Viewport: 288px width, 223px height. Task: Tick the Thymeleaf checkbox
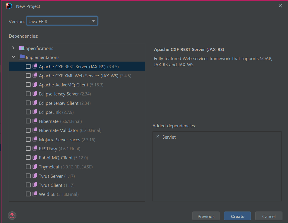[x=28, y=167]
